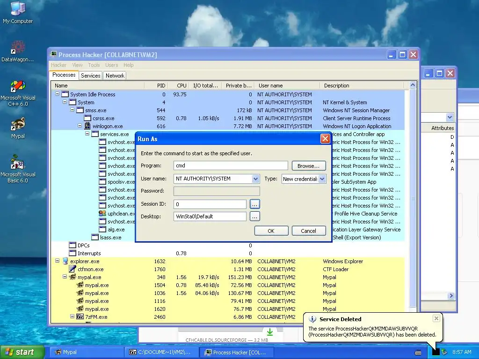Switch to the Services tab
This screenshot has height=359, width=479.
pyautogui.click(x=90, y=76)
